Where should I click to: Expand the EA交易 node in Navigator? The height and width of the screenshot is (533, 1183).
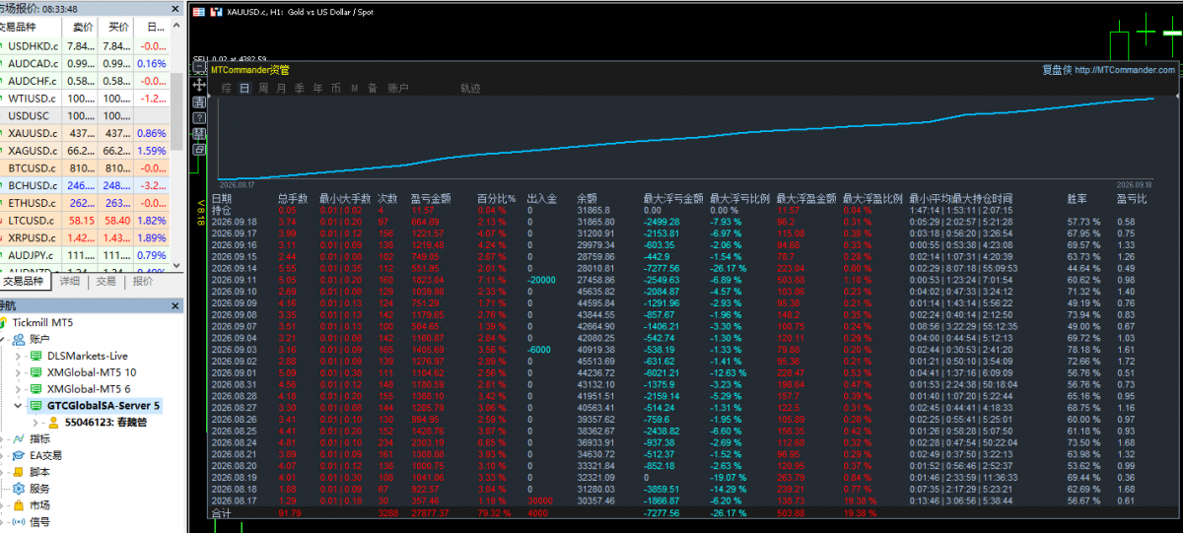pyautogui.click(x=3, y=455)
